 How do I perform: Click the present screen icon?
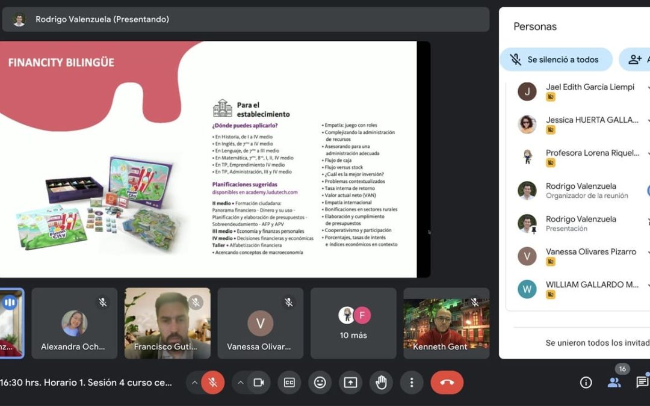pyautogui.click(x=350, y=383)
